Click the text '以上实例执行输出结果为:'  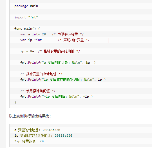pyautogui.click(x=30, y=116)
